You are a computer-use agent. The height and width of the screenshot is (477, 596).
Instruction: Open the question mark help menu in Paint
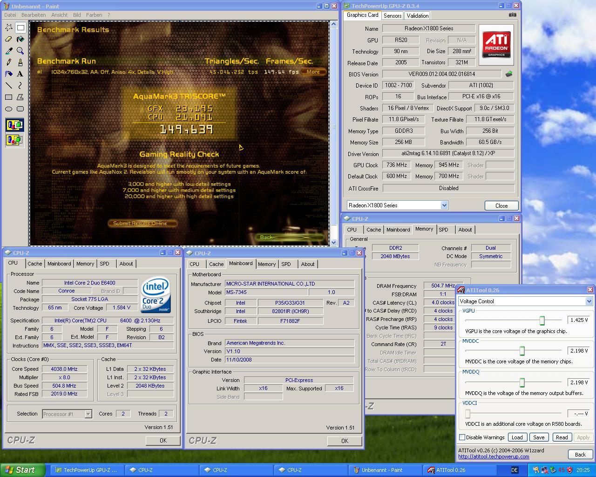pyautogui.click(x=109, y=15)
